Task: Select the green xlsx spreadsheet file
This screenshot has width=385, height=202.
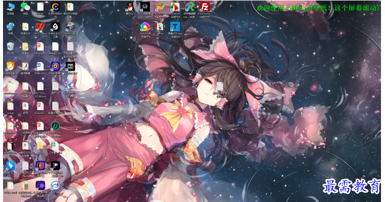Action: (55, 146)
